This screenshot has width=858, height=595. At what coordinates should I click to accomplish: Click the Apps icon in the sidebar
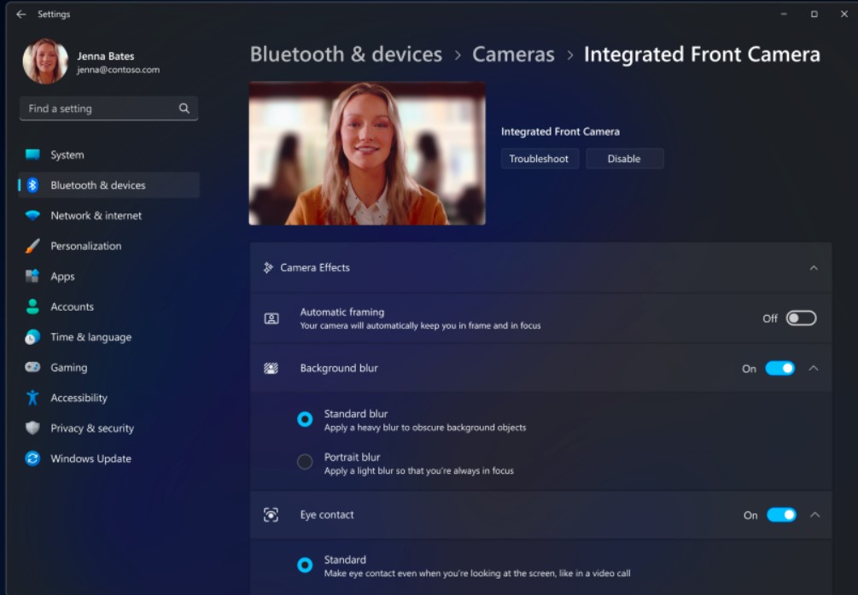pyautogui.click(x=32, y=276)
